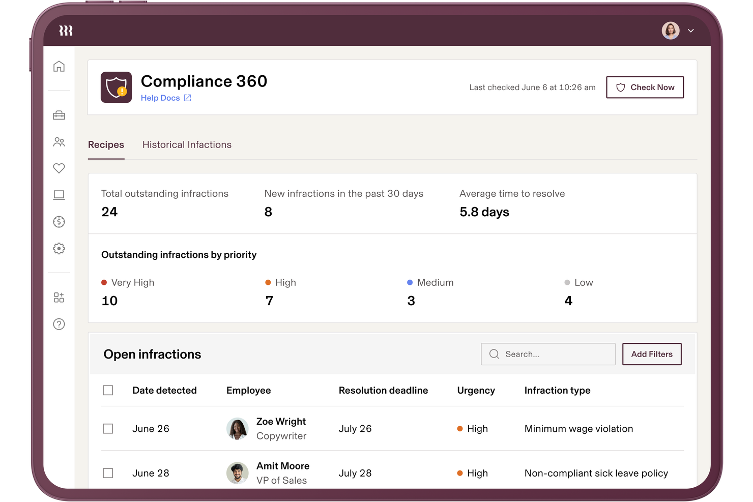The height and width of the screenshot is (502, 753).
Task: Expand the profile menu via the chevron
Action: (691, 31)
